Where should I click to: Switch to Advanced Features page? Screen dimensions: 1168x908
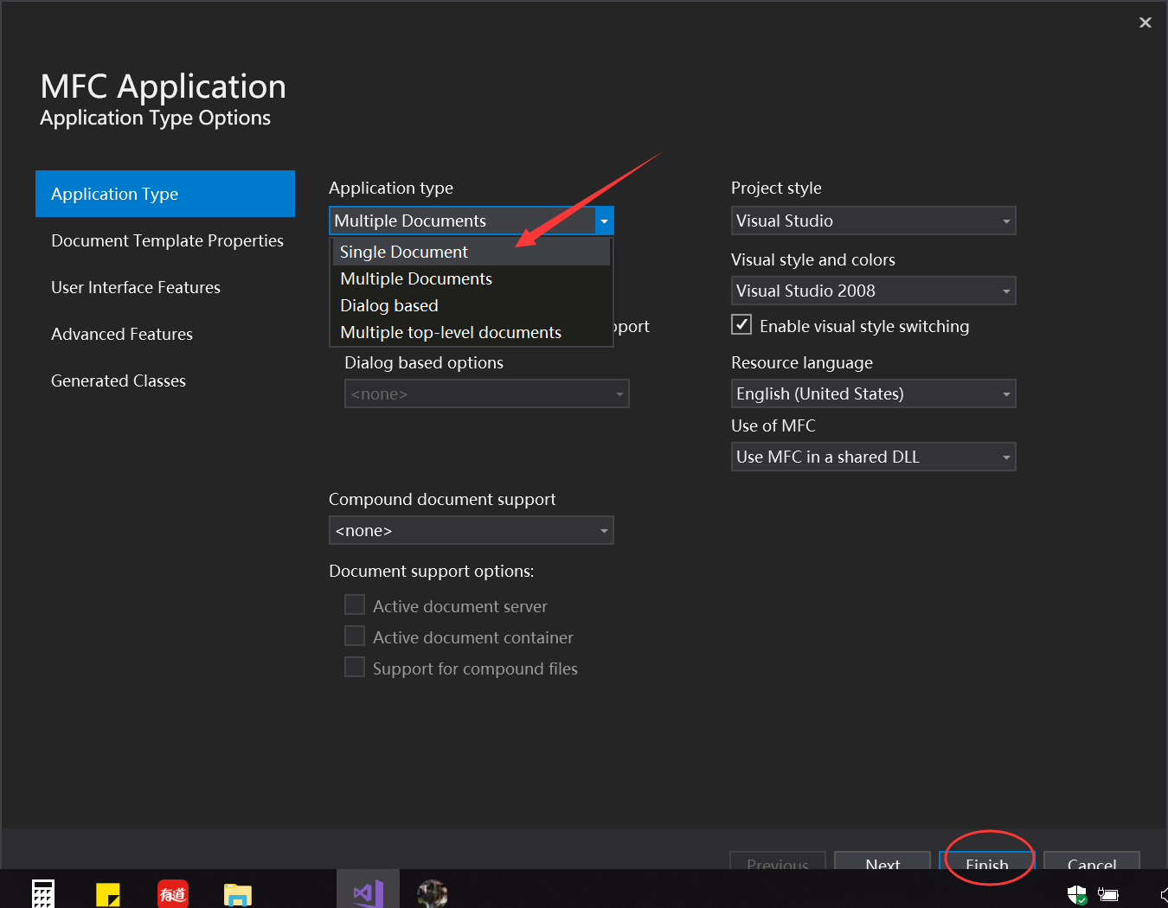tap(121, 334)
